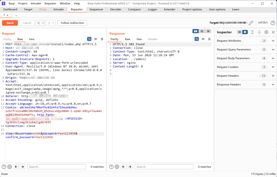
Task: Click the Response search help icon
Action: 111,167
